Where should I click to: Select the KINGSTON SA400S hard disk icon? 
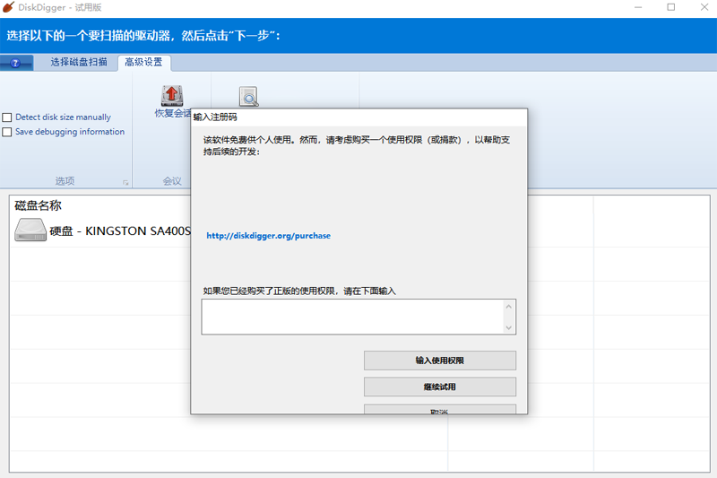point(30,230)
